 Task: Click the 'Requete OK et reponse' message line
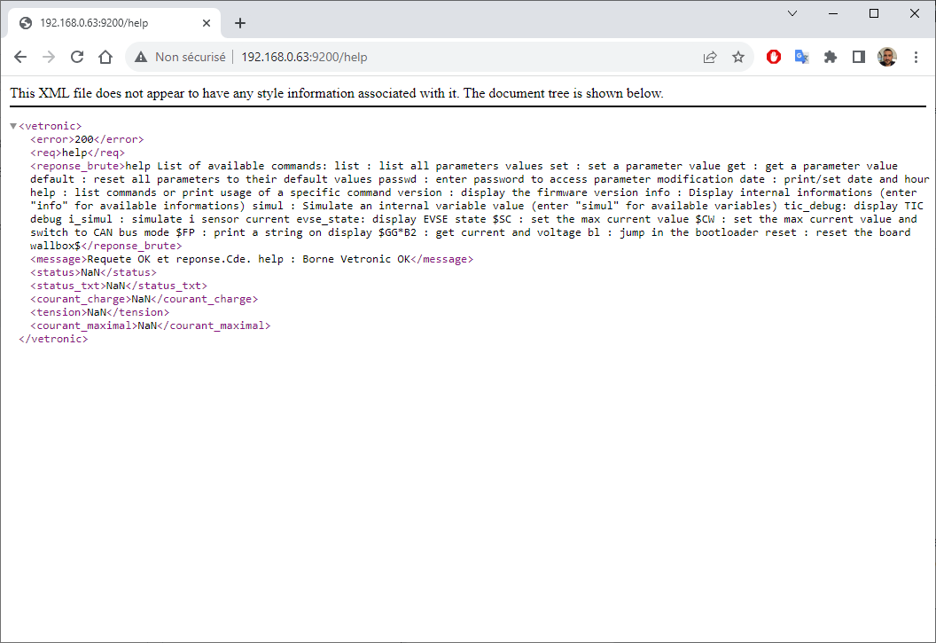tap(252, 259)
